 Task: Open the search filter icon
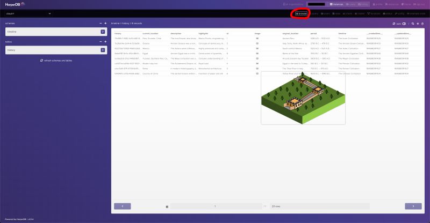413,24
